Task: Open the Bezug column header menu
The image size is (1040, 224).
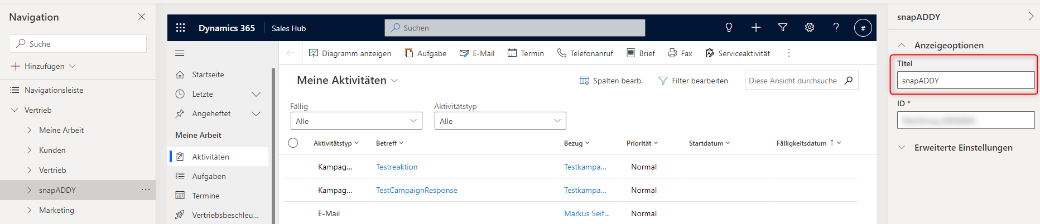Action: tap(576, 143)
